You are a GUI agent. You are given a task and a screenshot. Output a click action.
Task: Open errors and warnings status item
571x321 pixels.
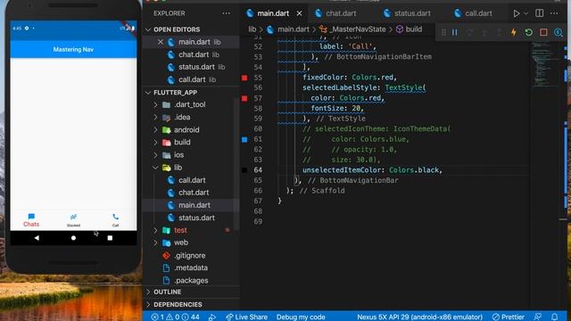175,317
